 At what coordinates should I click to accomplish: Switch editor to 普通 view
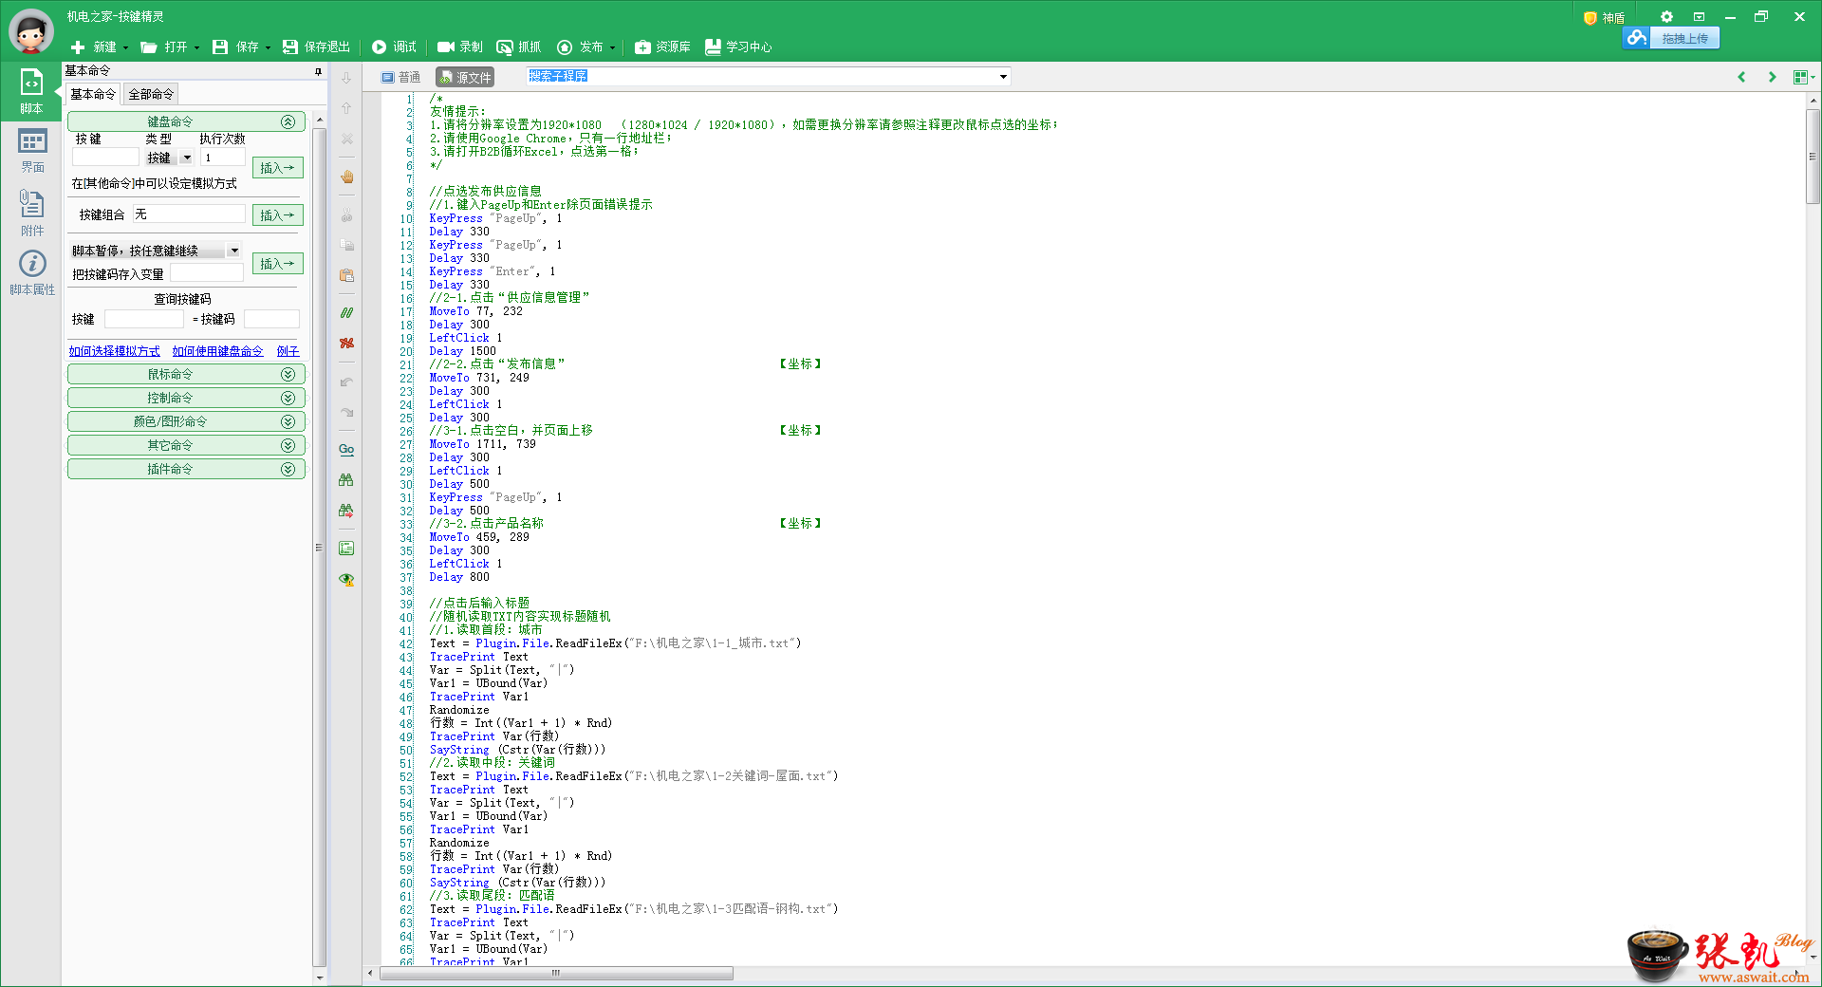[x=401, y=77]
